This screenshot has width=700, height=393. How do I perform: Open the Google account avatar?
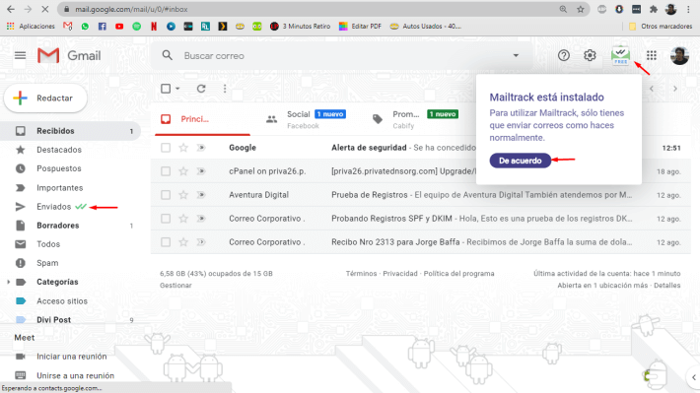coord(679,55)
